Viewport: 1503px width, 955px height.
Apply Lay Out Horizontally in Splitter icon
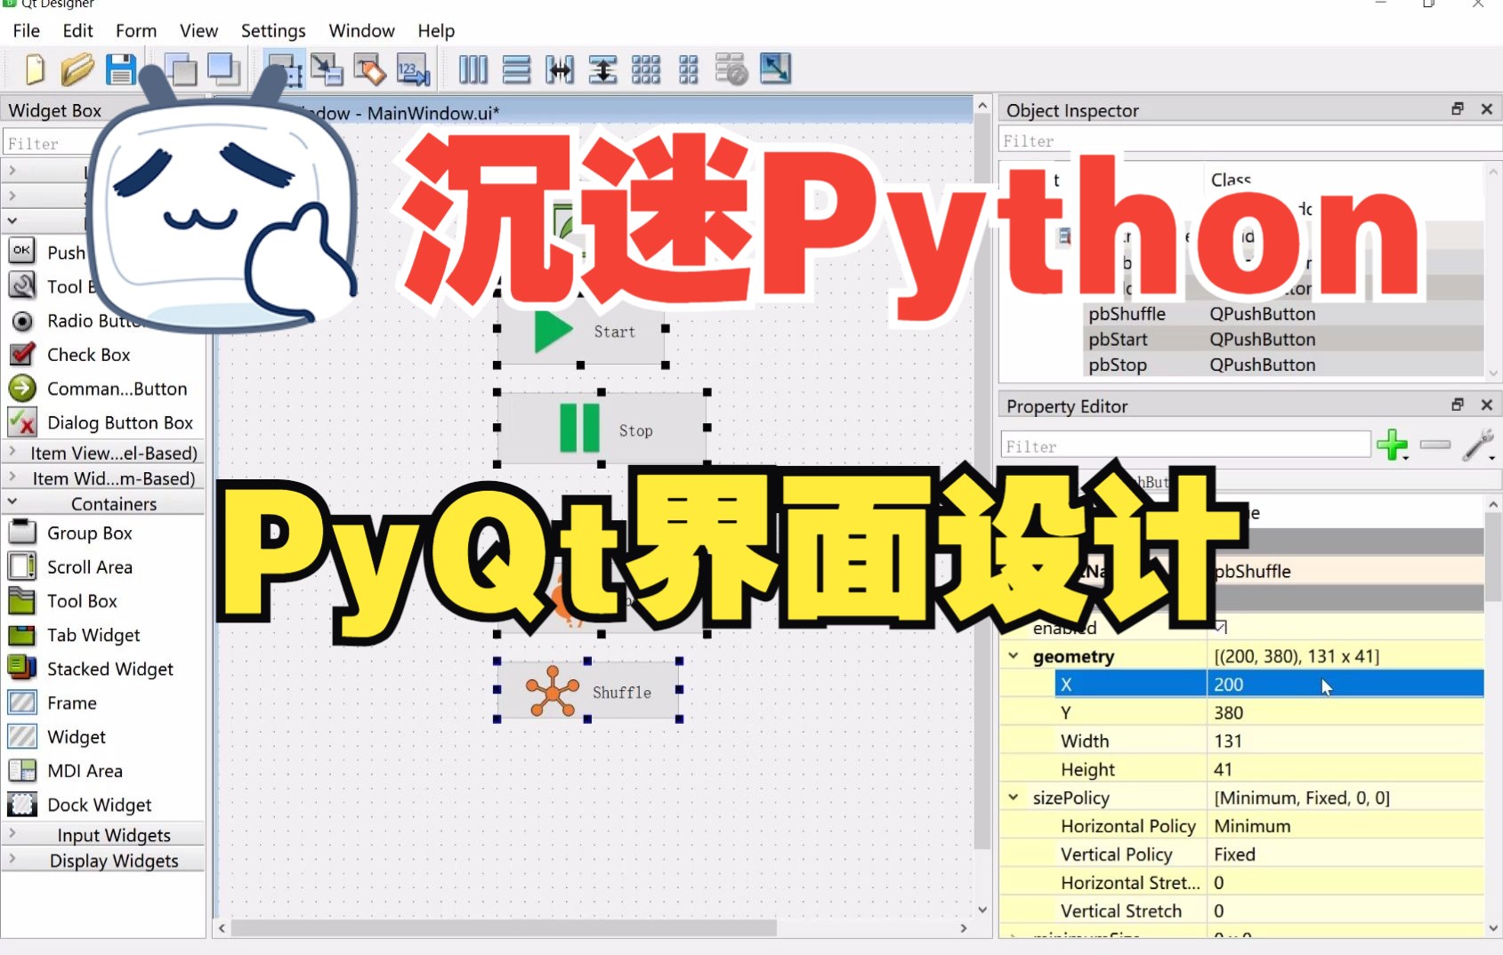[x=560, y=69]
